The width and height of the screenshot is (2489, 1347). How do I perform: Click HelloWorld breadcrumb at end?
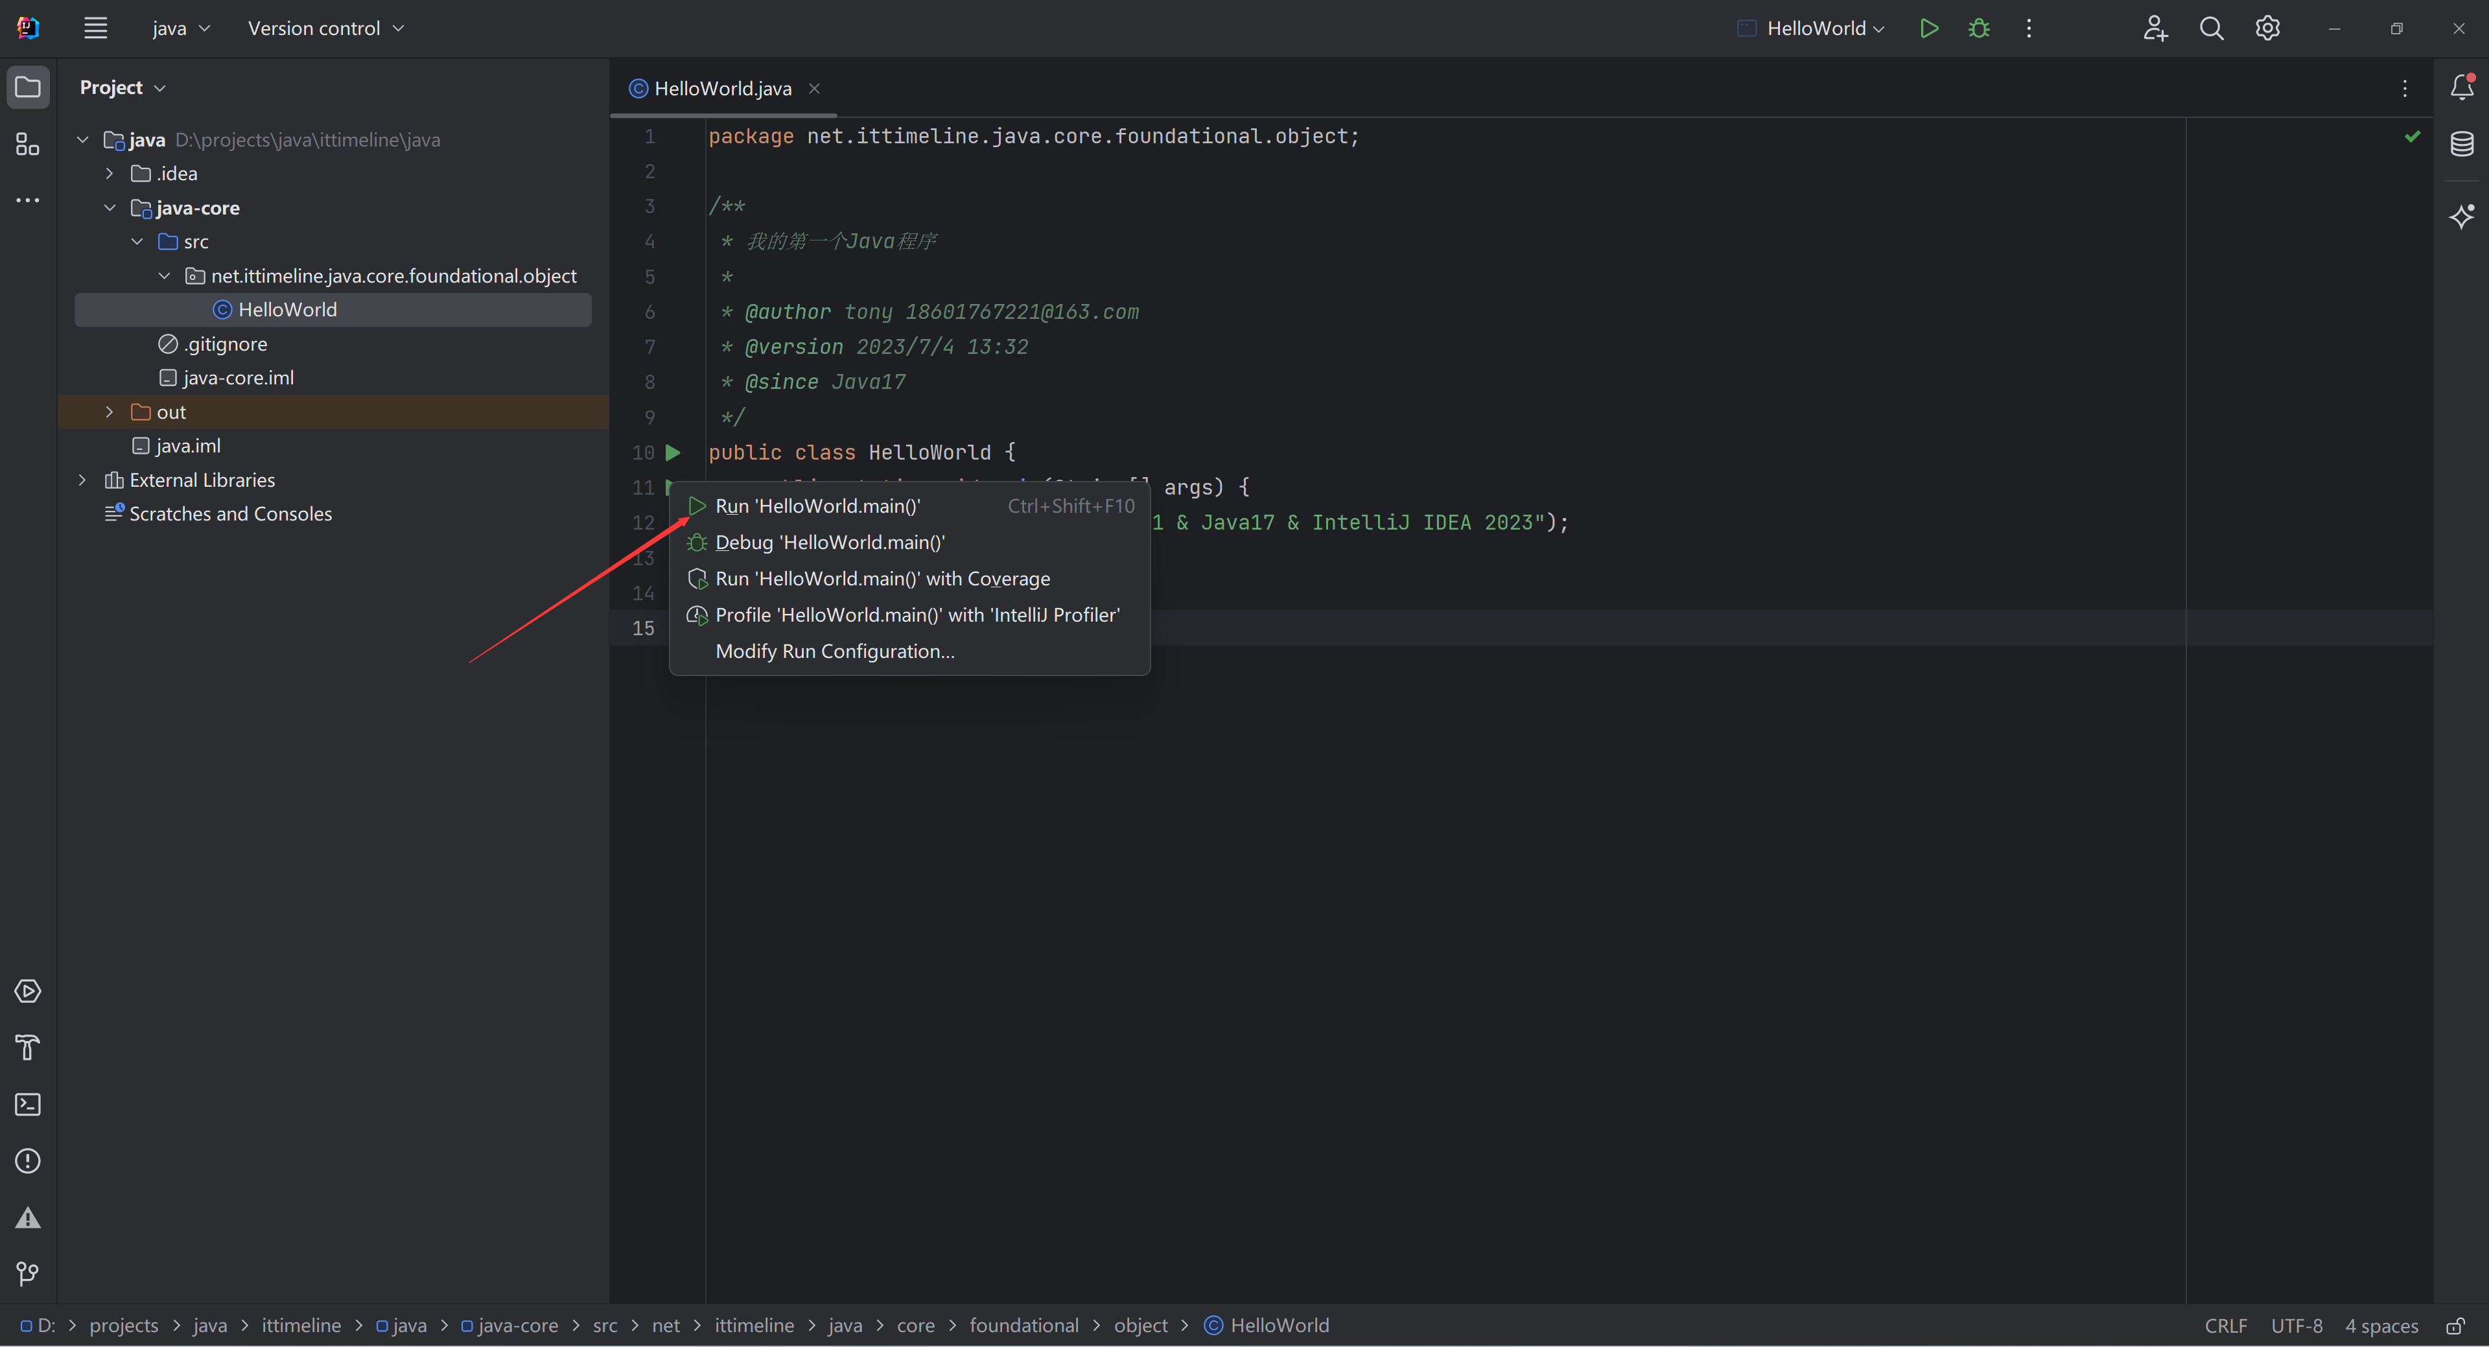click(x=1267, y=1326)
